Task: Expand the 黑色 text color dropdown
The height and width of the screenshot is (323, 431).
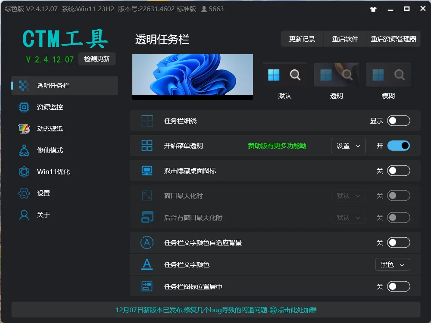Action: click(x=393, y=264)
